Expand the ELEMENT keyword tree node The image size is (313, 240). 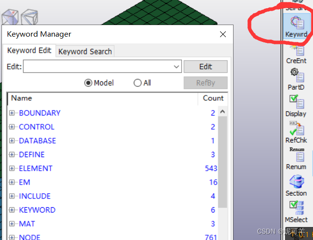pyautogui.click(x=12, y=169)
